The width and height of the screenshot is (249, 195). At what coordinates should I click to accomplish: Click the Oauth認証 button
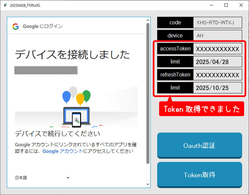(200, 145)
